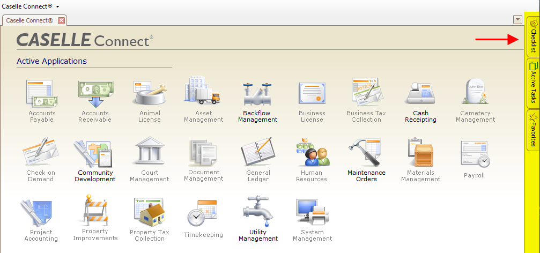This screenshot has width=540, height=253.
Task: Launch System Management computer printer icon
Action: 312,212
